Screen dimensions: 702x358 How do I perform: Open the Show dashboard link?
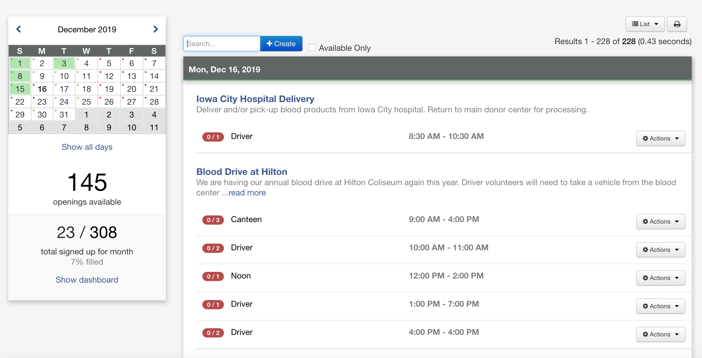pos(87,280)
